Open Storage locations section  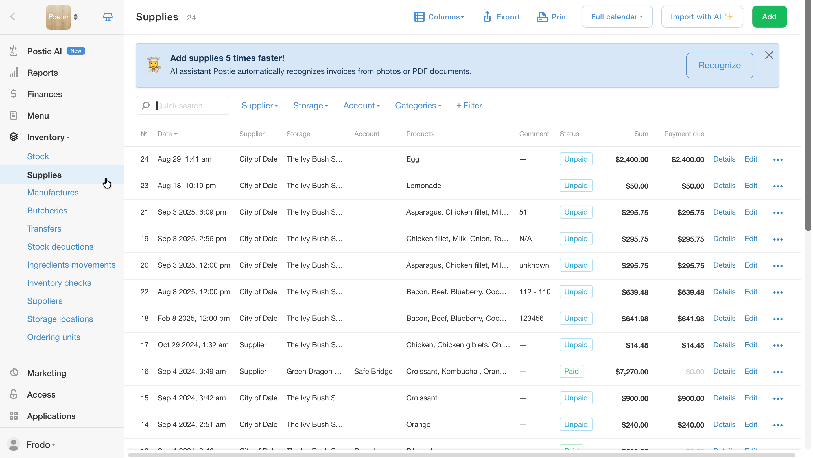[60, 319]
